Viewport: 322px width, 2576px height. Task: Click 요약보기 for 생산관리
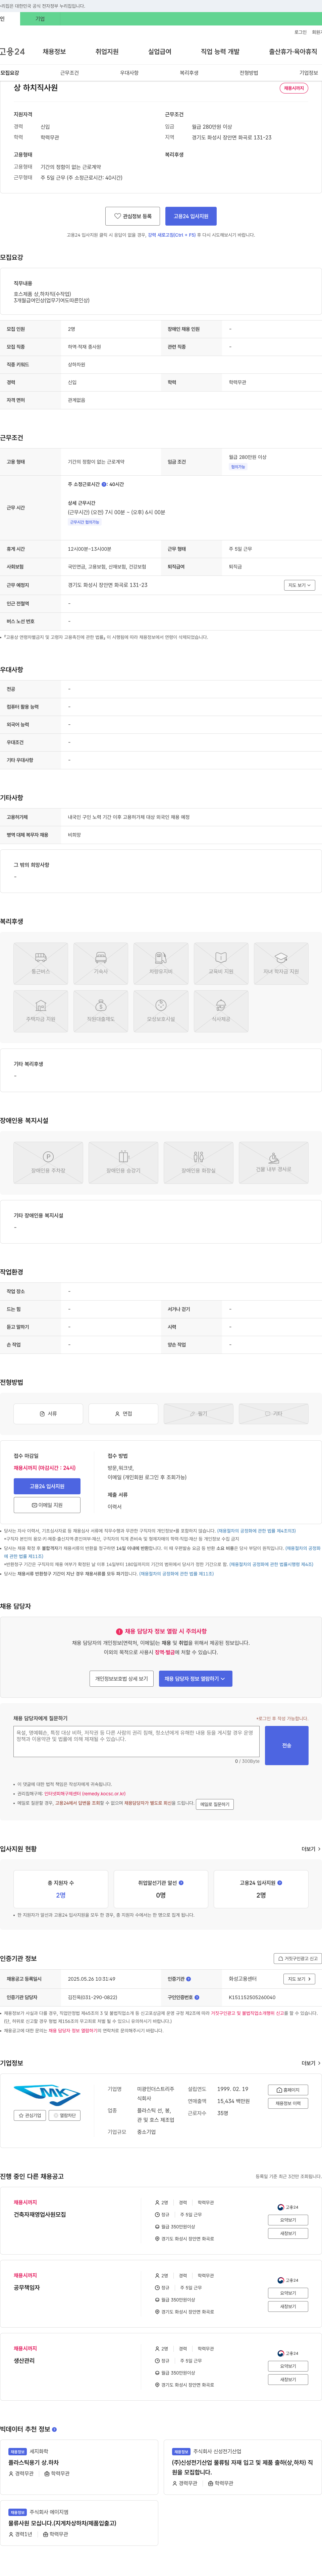[x=288, y=2366]
